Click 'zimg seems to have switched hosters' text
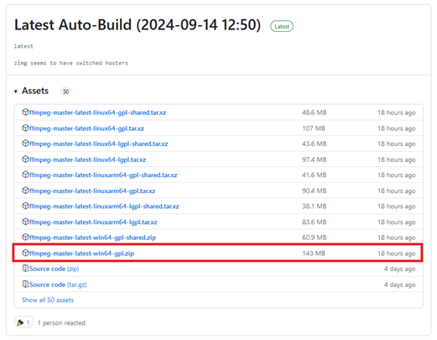 (71, 63)
